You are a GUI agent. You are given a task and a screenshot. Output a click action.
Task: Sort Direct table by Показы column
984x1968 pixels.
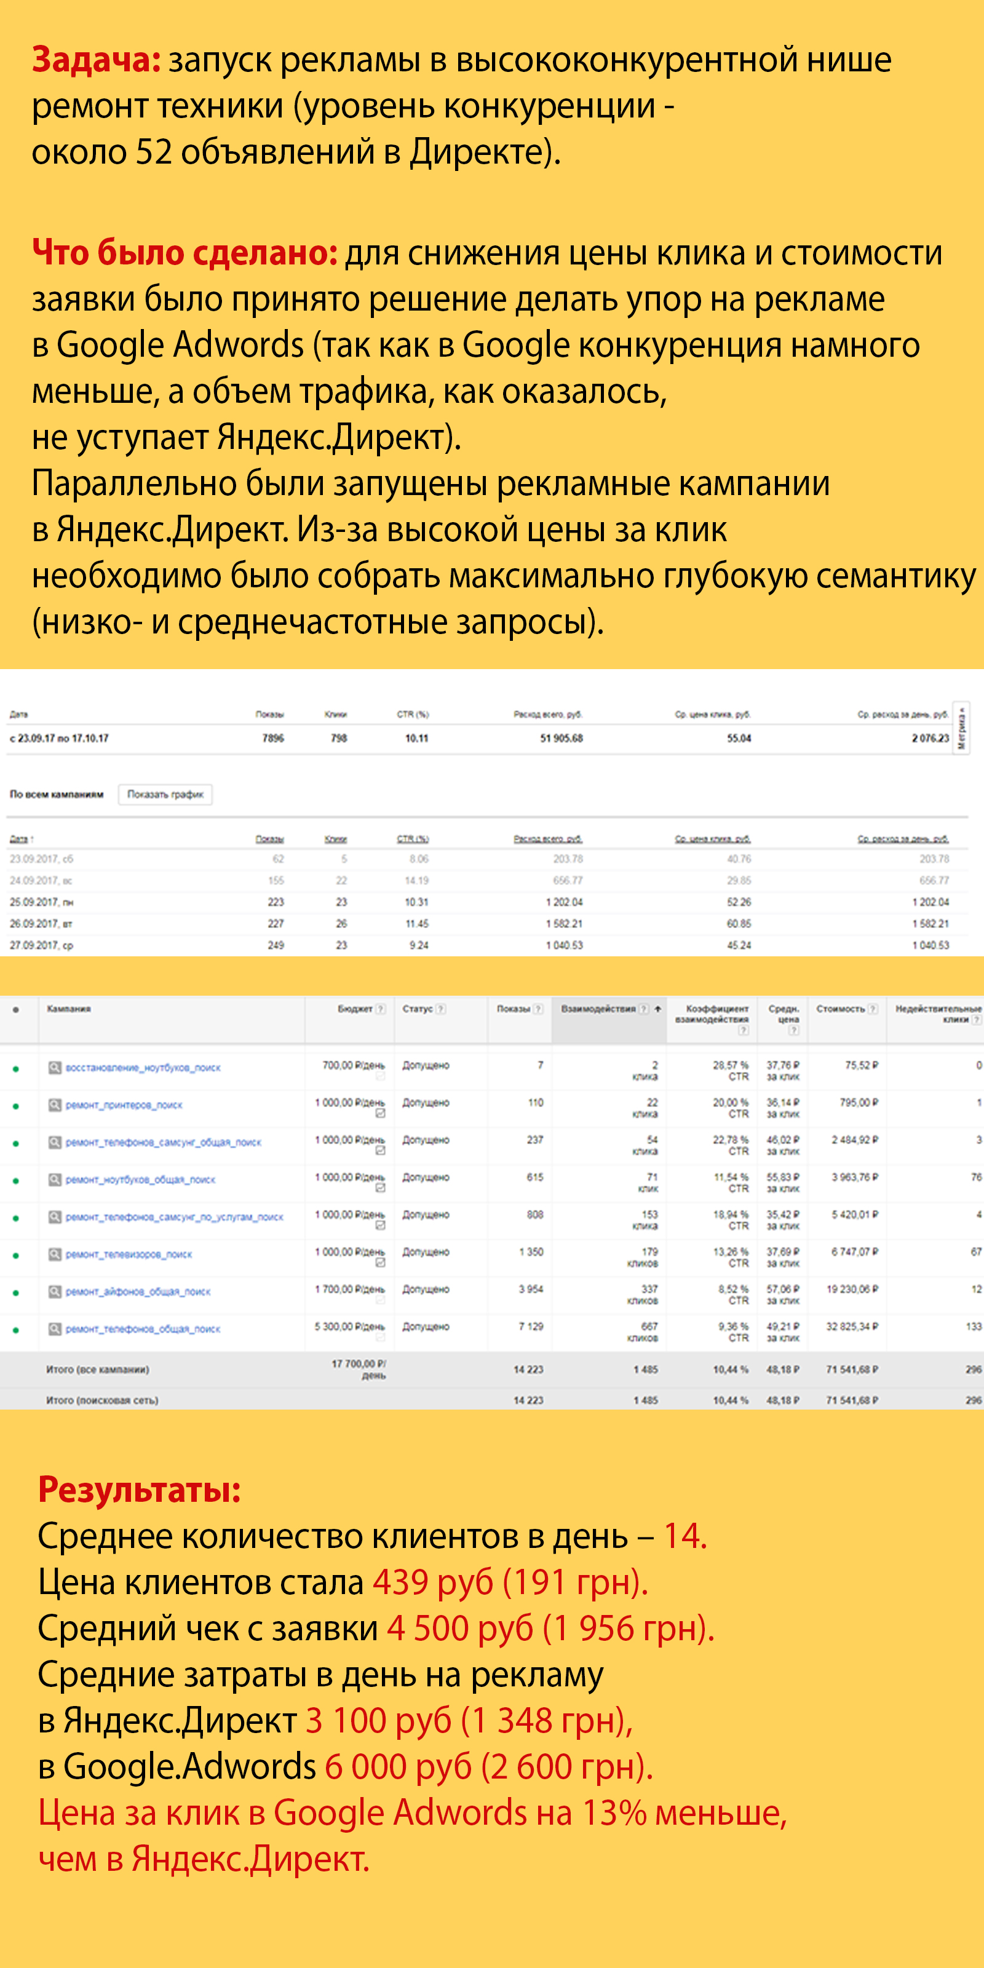pyautogui.click(x=270, y=839)
